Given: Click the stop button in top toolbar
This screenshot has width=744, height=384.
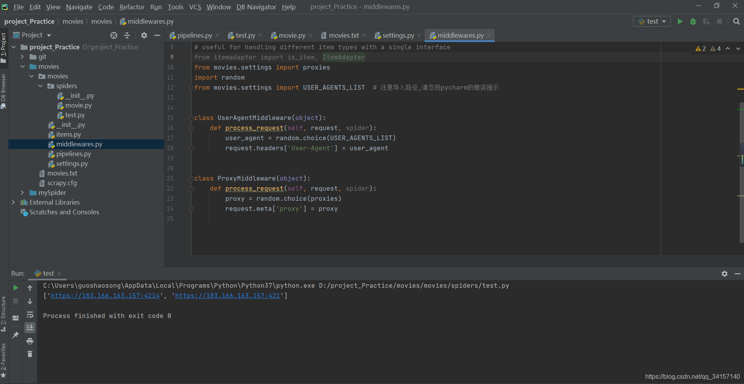Looking at the screenshot, I should 720,21.
